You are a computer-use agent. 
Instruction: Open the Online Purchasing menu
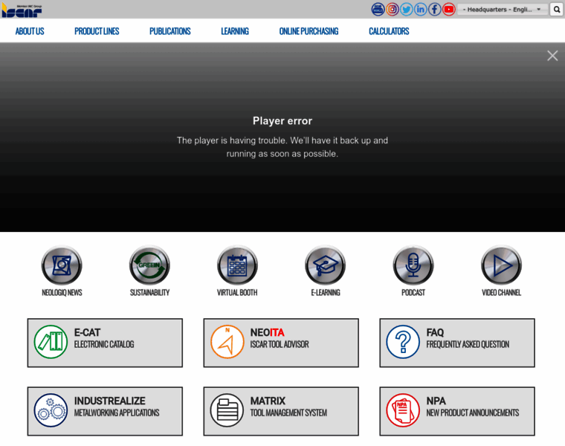309,31
